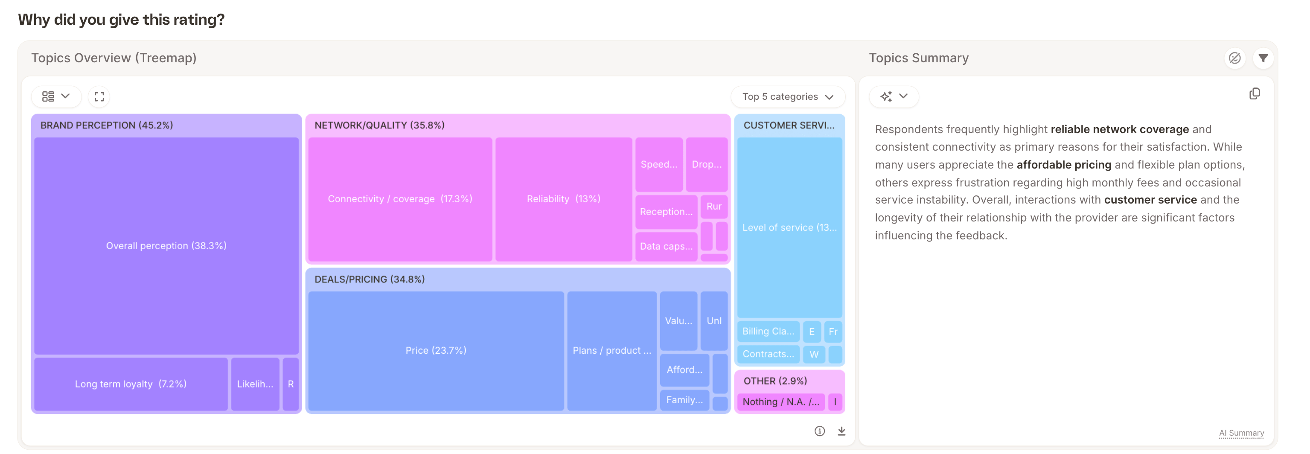The image size is (1310, 454).
Task: Click the bold 'reliable network coverage' text
Action: click(1119, 129)
